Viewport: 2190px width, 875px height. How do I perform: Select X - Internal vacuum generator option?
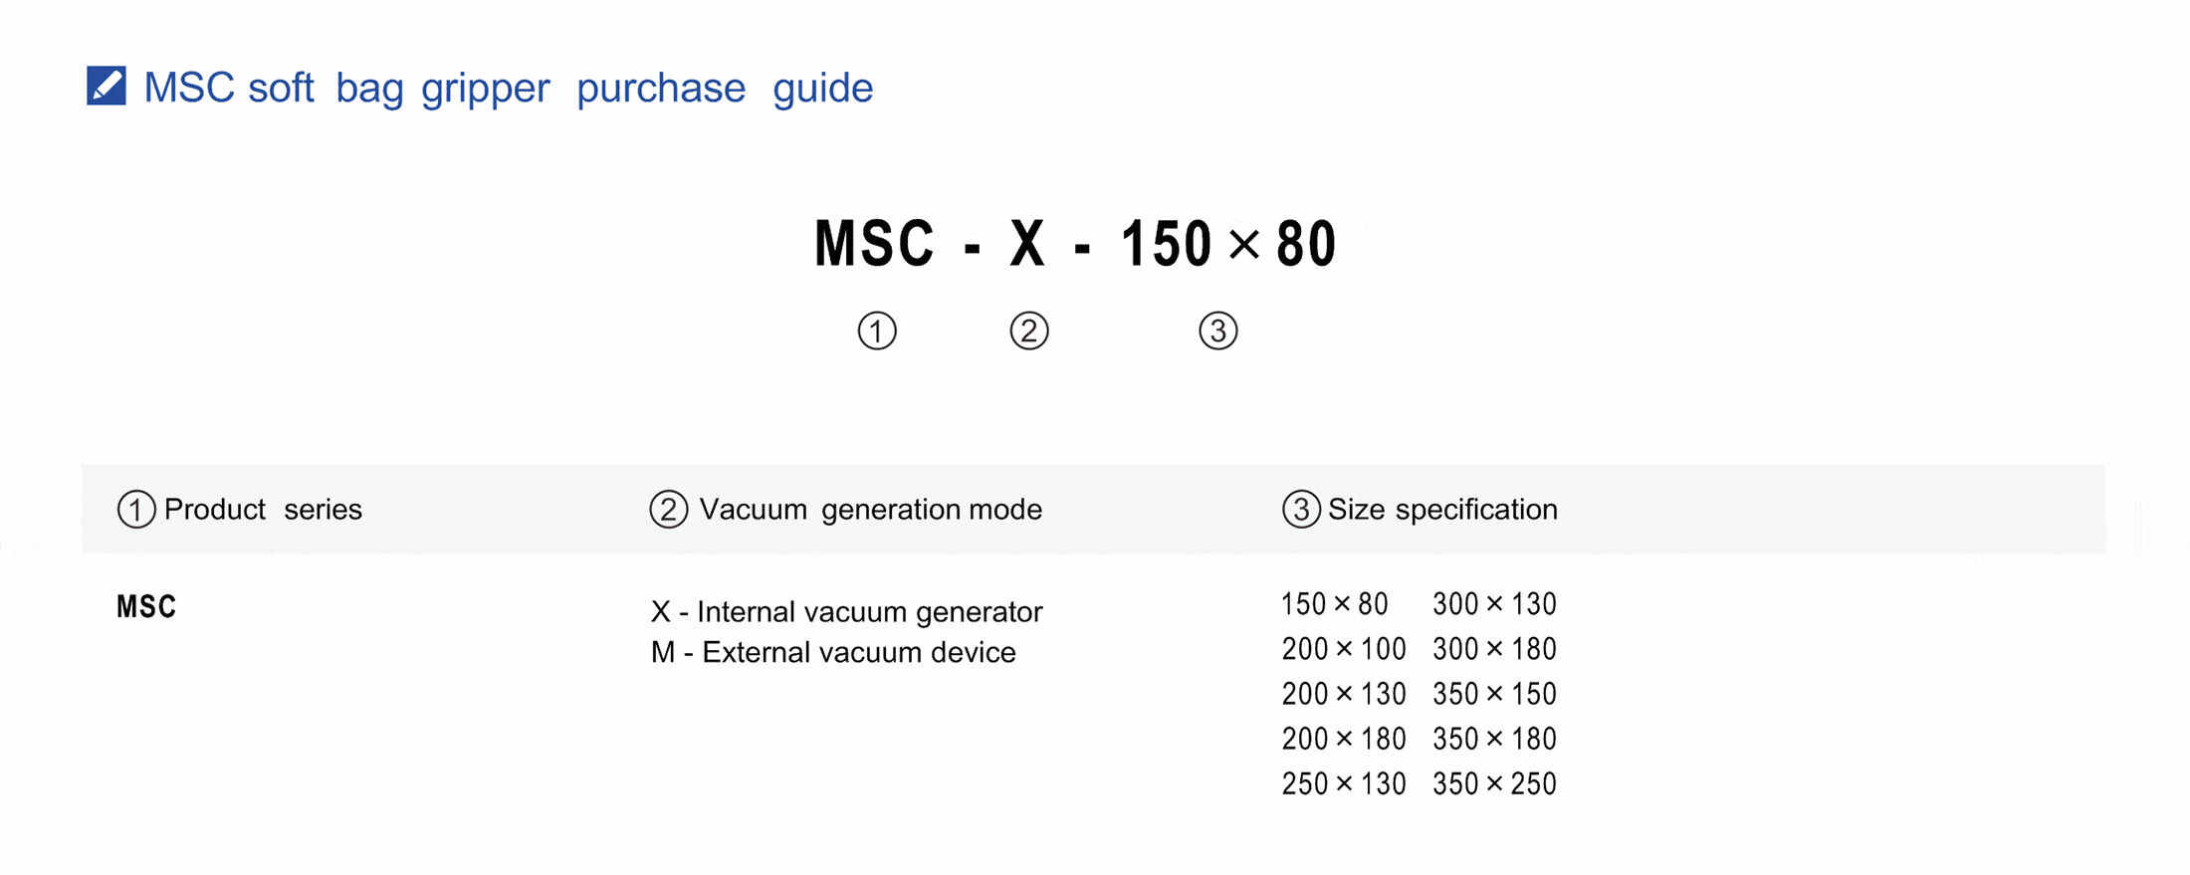point(846,611)
